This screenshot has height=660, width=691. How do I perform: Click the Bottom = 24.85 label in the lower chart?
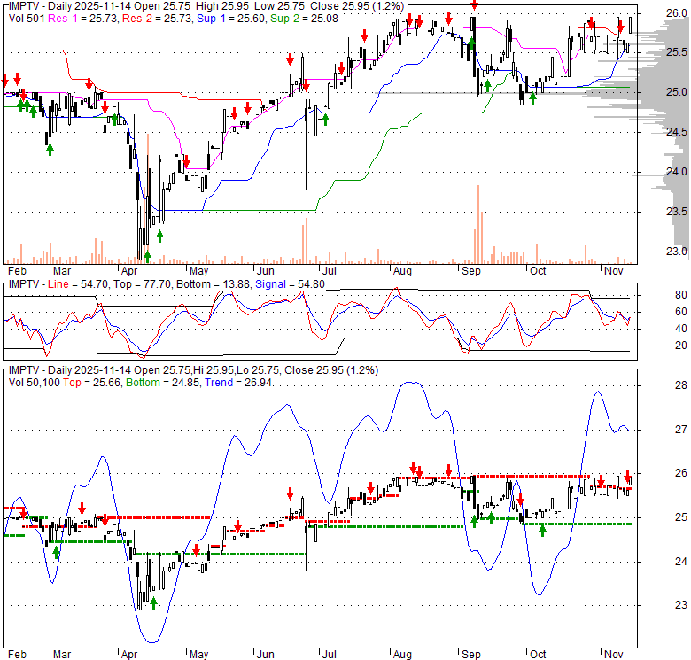(164, 383)
